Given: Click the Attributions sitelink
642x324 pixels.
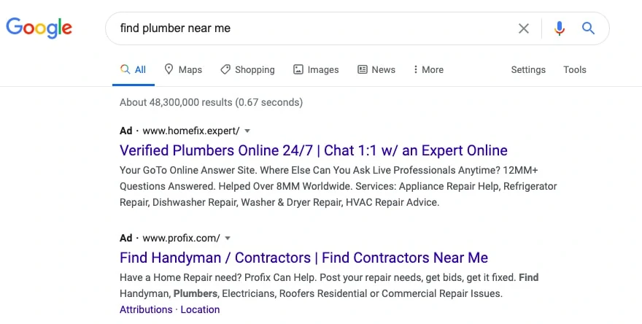Looking at the screenshot, I should 146,309.
